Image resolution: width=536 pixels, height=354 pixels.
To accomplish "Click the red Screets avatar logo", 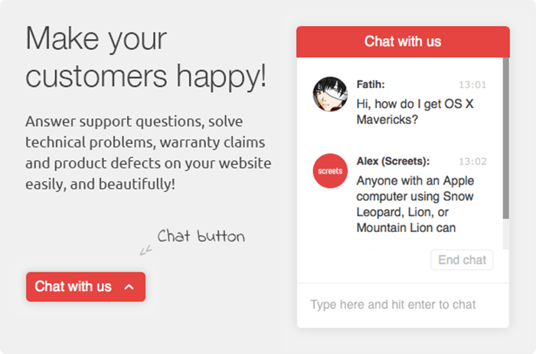I will click(x=331, y=171).
